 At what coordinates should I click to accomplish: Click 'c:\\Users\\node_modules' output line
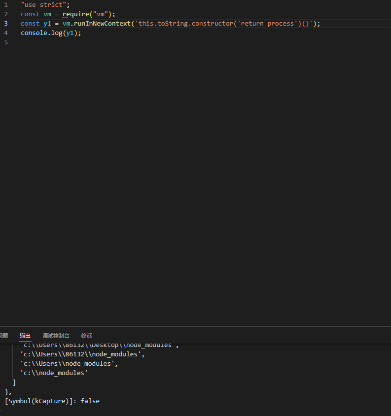tap(69, 363)
